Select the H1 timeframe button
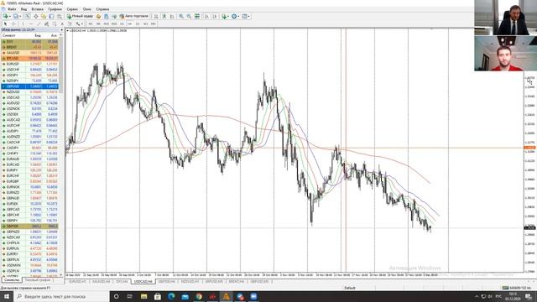This screenshot has height=302, width=537. point(122,24)
